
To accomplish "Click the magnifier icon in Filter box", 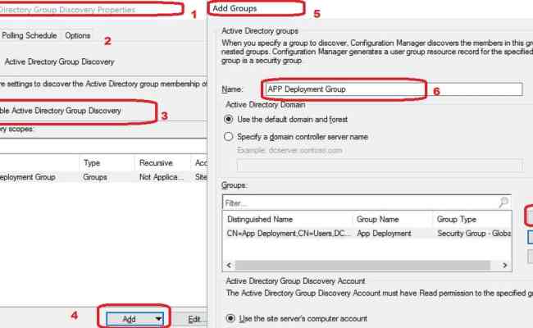I will coord(503,203).
